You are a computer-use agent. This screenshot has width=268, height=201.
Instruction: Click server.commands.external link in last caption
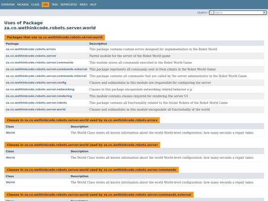[147, 195]
